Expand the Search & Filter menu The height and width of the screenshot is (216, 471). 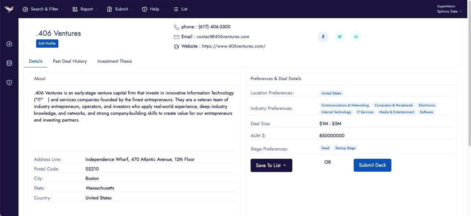(x=44, y=9)
